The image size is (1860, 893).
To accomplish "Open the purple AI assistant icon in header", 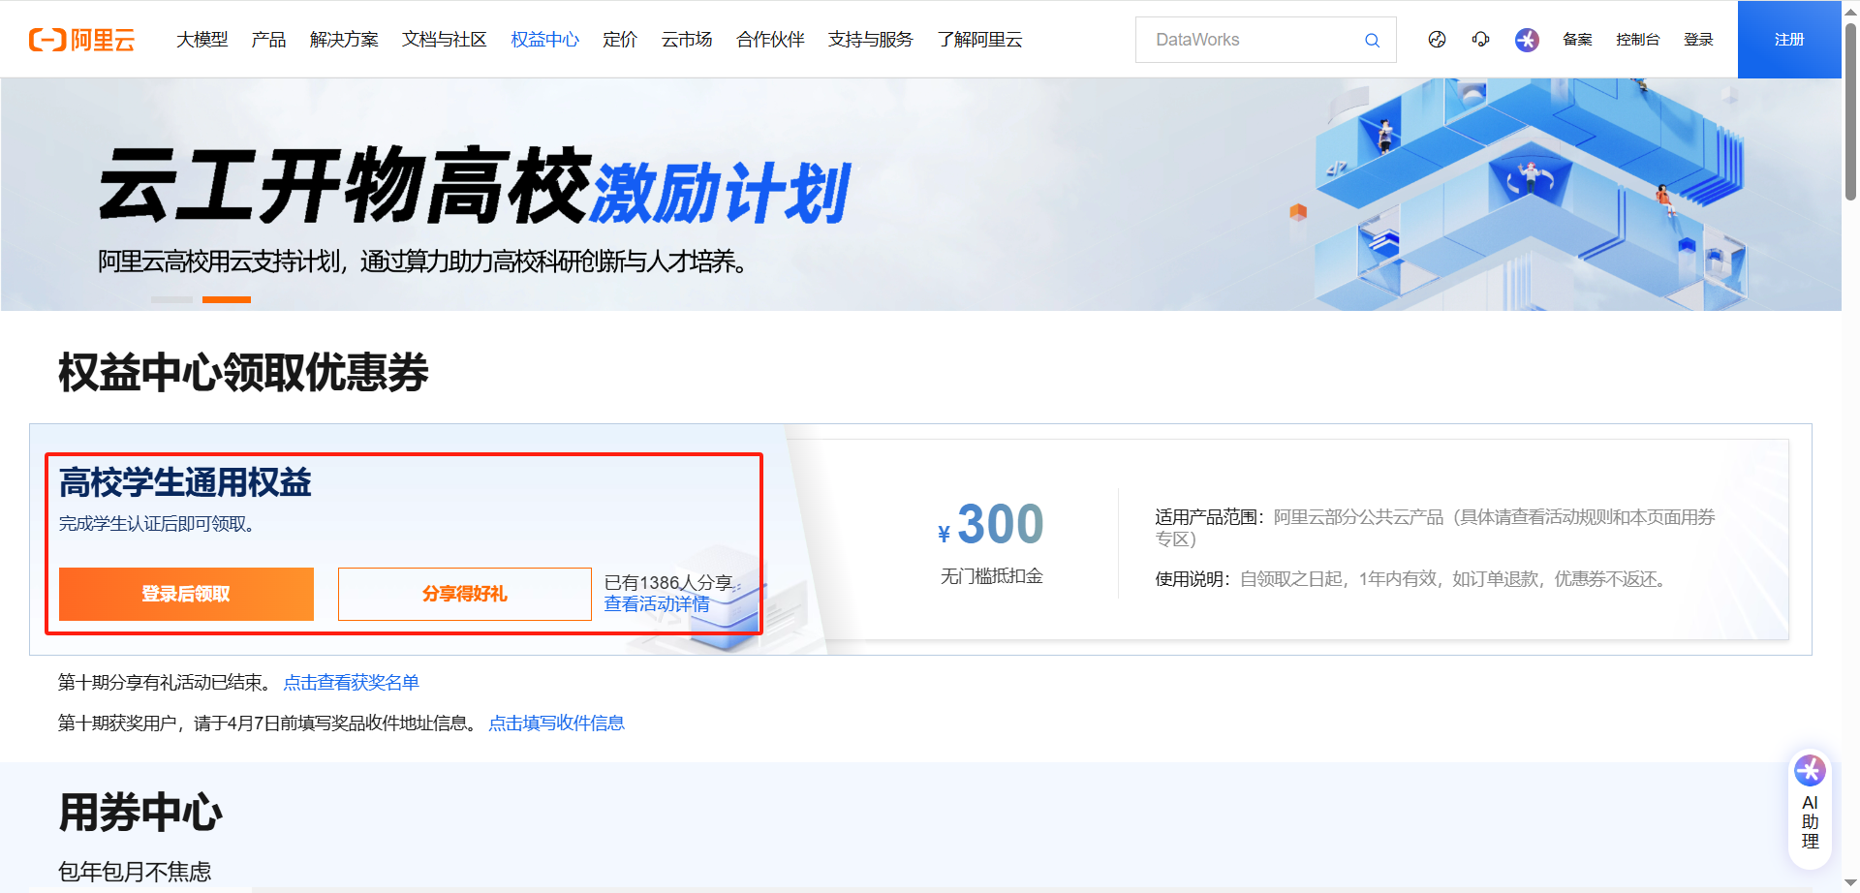I will pos(1527,40).
